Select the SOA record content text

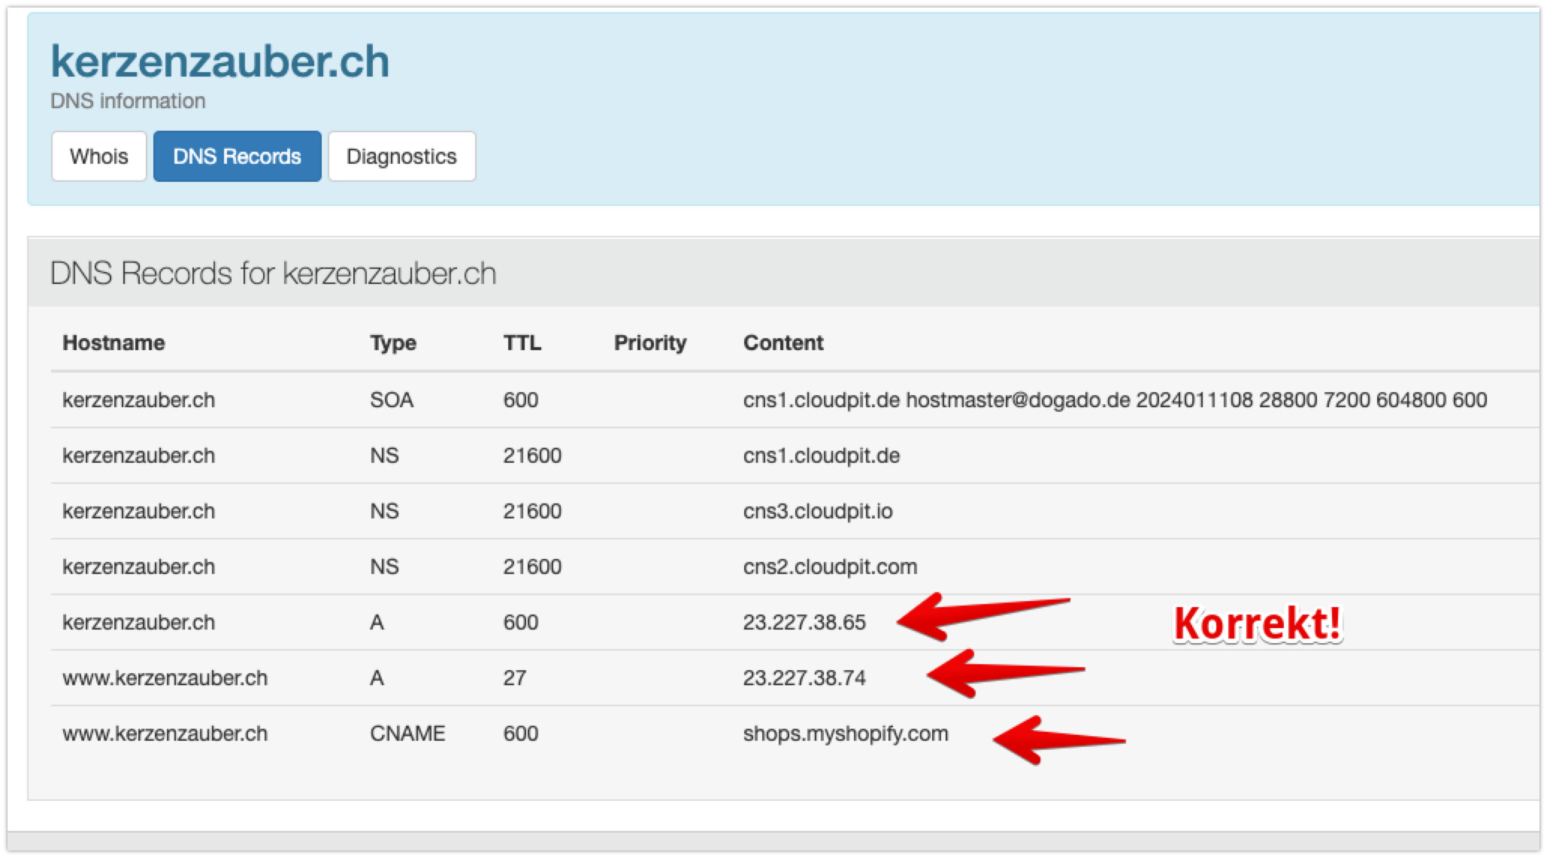pos(1114,400)
